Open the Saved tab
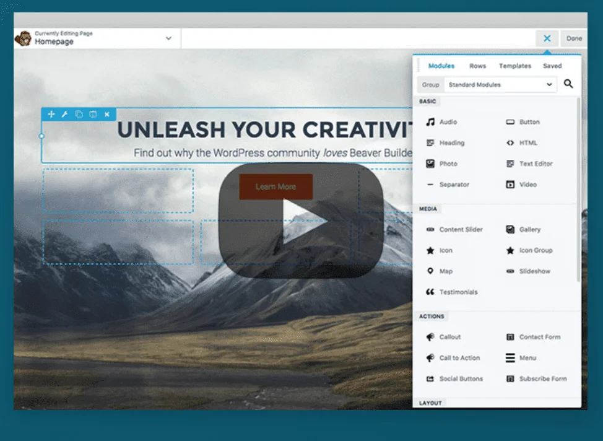Viewport: 603px width, 441px height. 552,66
